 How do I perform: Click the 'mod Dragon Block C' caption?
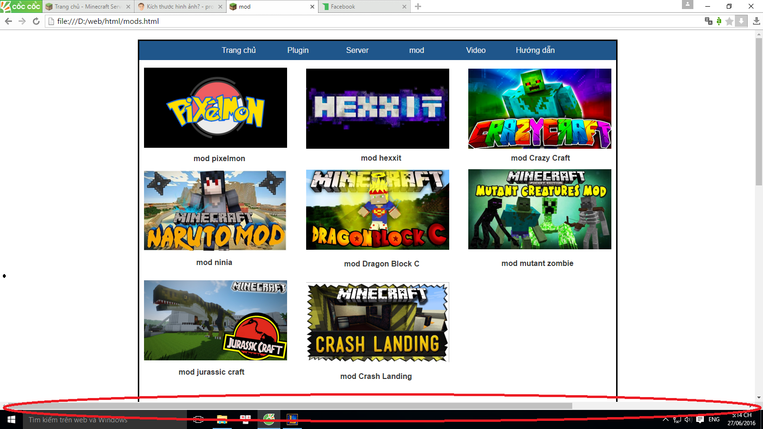point(381,264)
